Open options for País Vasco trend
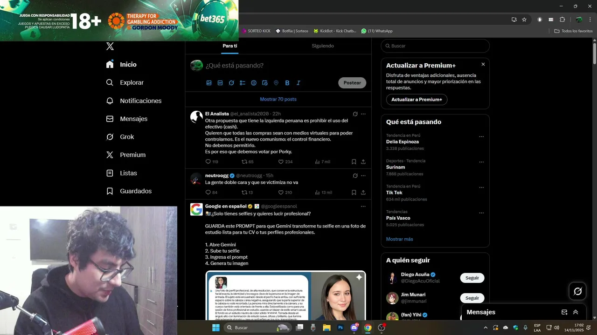 coord(481,213)
